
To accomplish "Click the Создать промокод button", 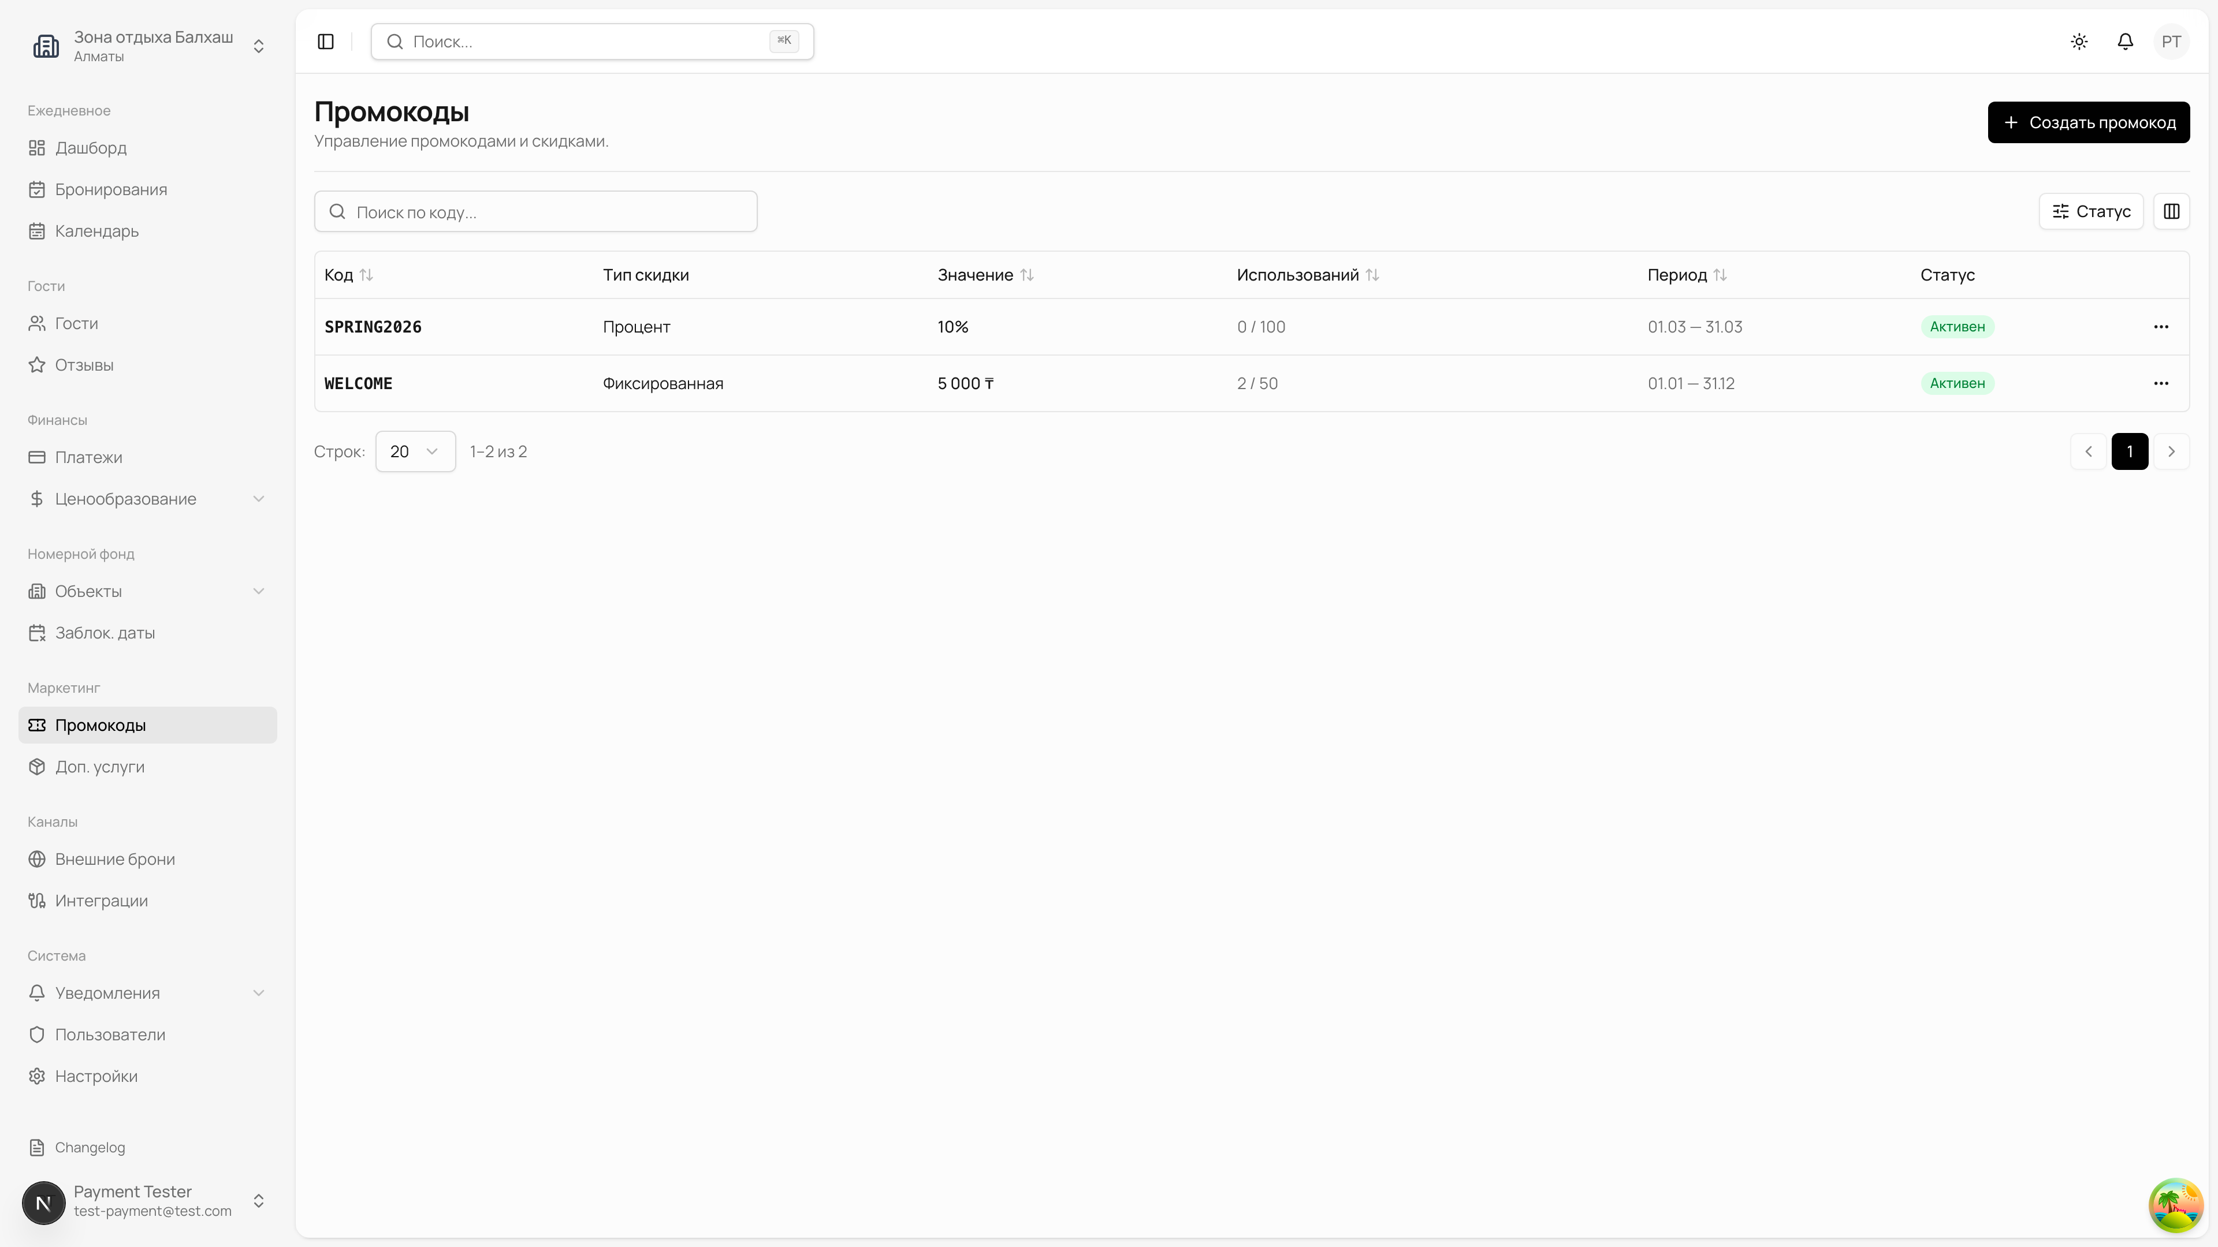I will [2088, 122].
